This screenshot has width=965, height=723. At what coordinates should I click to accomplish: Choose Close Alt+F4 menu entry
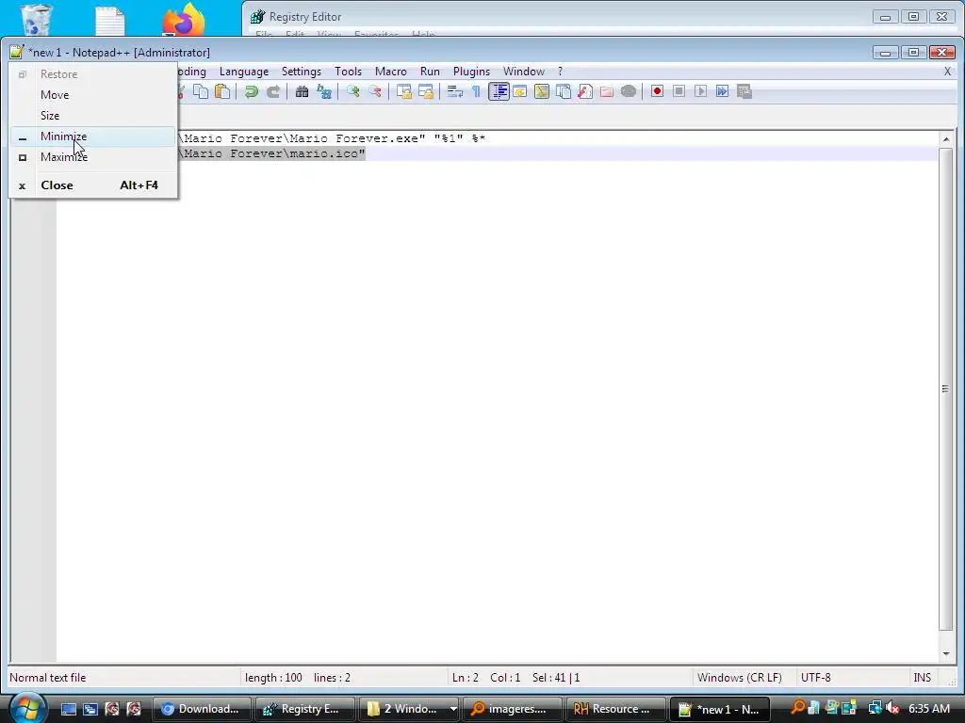(x=92, y=185)
